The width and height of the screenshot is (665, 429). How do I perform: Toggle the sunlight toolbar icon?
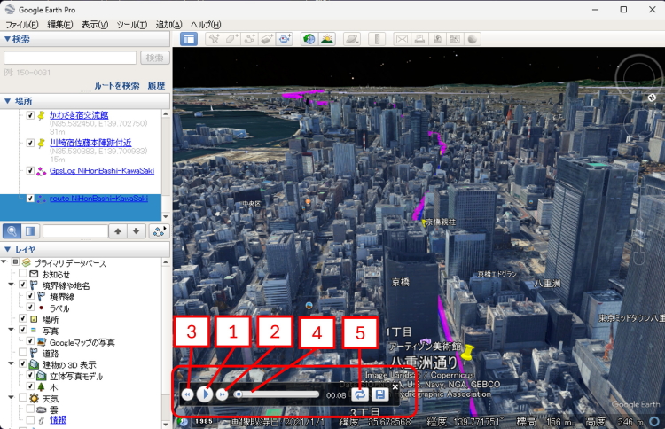(x=327, y=39)
